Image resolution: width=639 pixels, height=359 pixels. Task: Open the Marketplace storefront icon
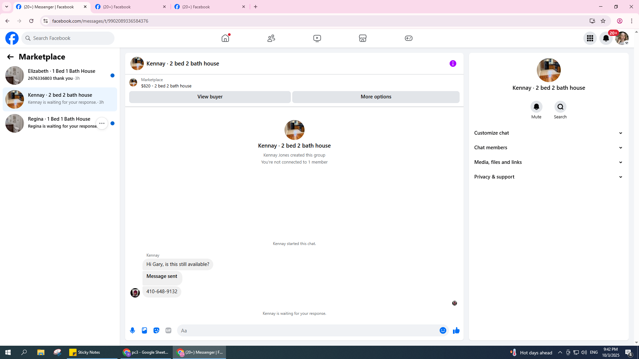363,38
